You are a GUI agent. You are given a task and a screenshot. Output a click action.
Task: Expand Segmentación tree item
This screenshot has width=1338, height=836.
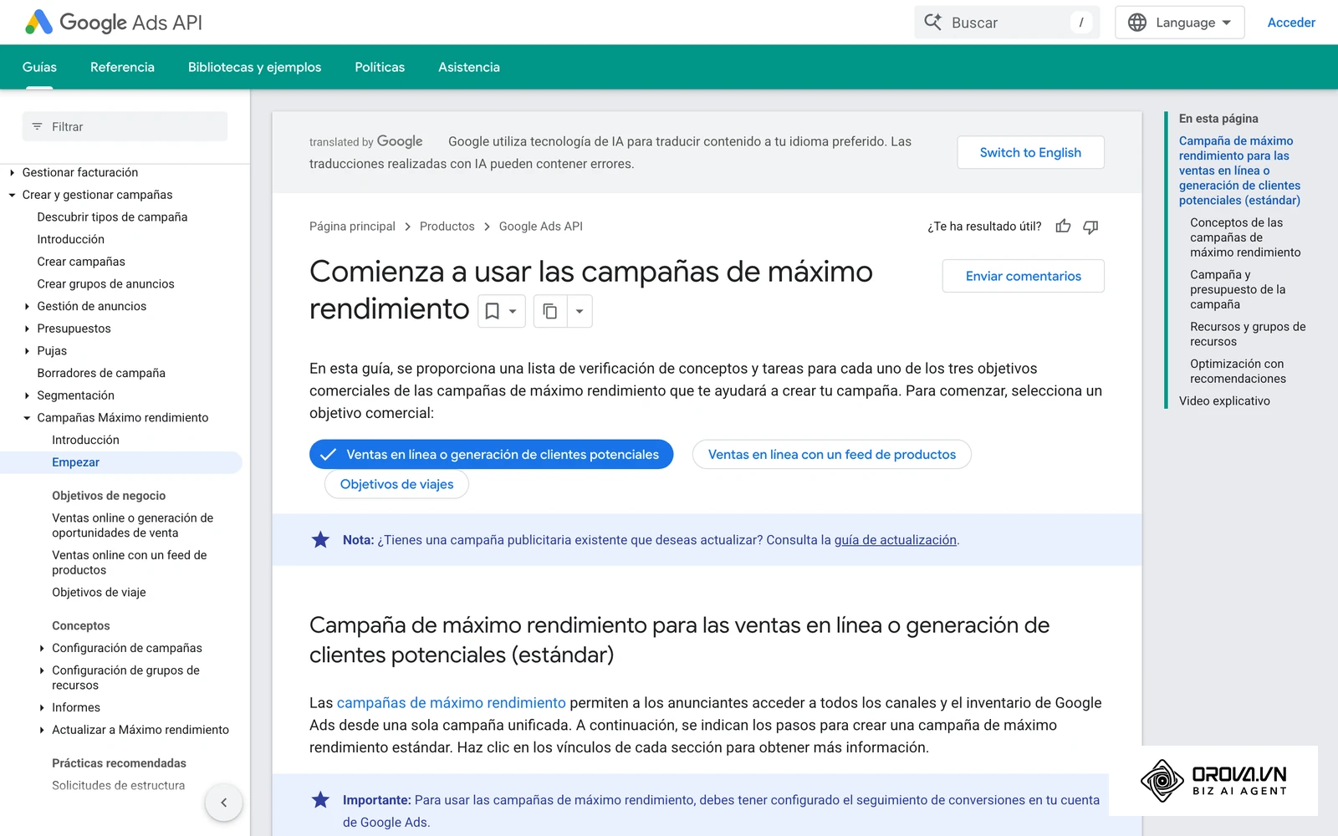(27, 395)
